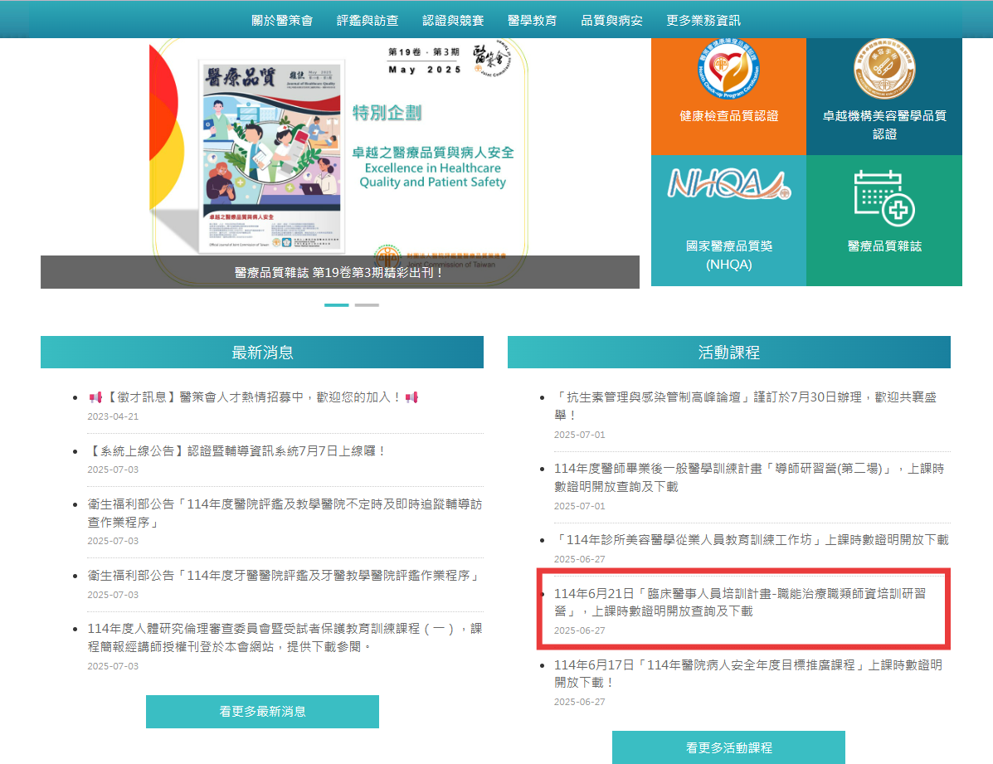Click the 特別企劃 banner heading
Image resolution: width=993 pixels, height=764 pixels.
click(387, 113)
